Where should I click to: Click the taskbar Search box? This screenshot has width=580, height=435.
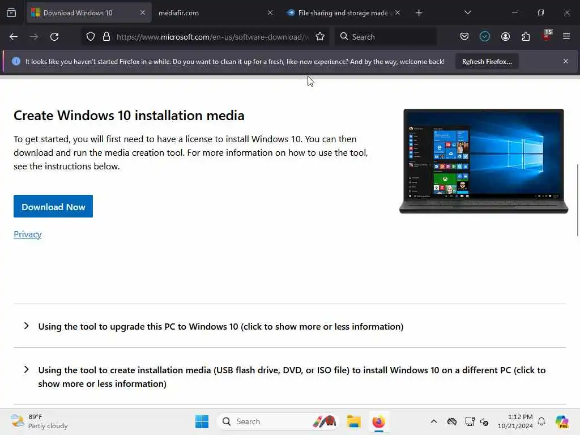(x=278, y=421)
